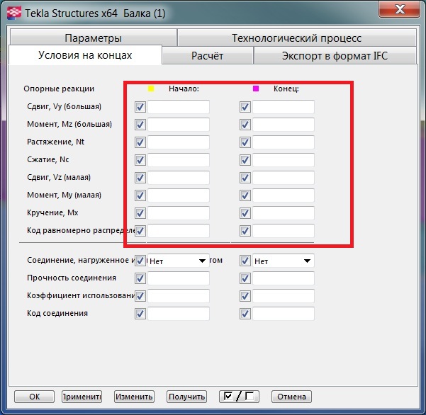Image resolution: width=426 pixels, height=415 pixels.
Task: Click the magenta Конец marker swatch
Action: pos(256,89)
